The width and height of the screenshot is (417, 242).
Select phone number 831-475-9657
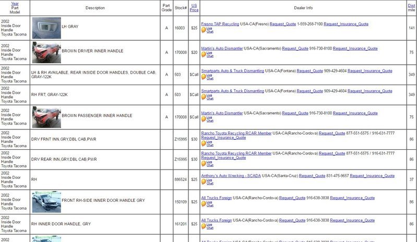point(338,176)
